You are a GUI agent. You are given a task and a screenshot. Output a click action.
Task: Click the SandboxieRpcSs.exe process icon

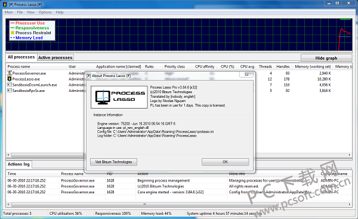pos(10,91)
